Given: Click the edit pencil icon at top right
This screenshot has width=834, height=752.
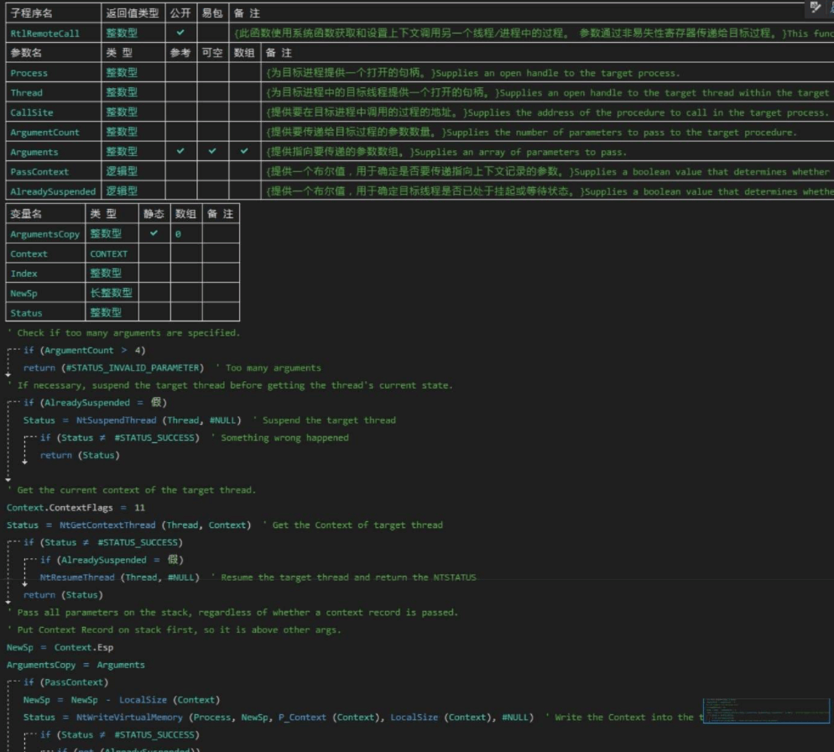Looking at the screenshot, I should (x=815, y=8).
